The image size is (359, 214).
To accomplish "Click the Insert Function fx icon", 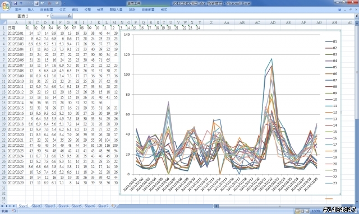I will [x=70, y=16].
